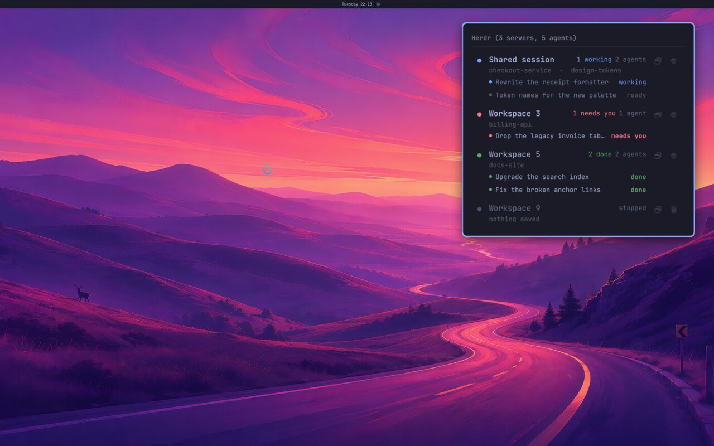Click the skull icon for Workspace 5
714x446 pixels.
point(673,156)
